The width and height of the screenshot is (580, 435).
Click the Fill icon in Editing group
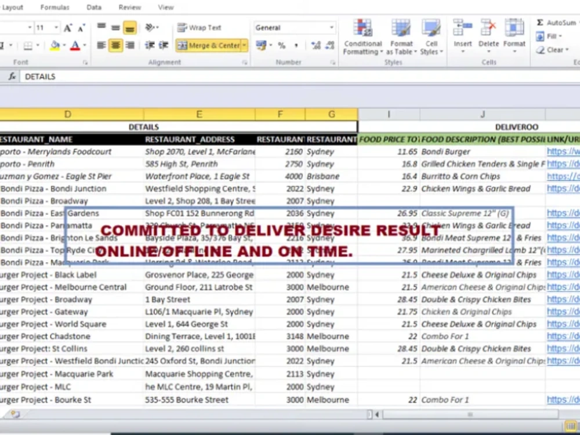tap(540, 36)
